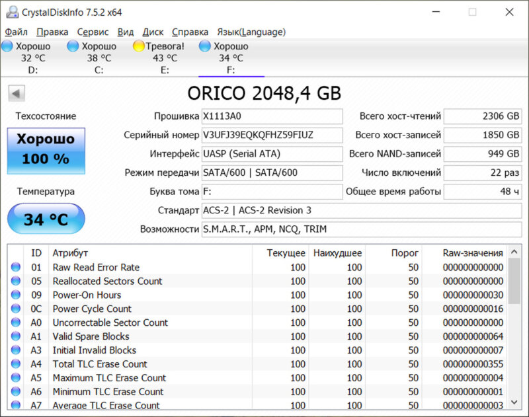Click the serial number field

click(x=272, y=135)
